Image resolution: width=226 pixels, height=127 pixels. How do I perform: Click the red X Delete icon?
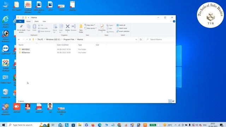(67, 26)
